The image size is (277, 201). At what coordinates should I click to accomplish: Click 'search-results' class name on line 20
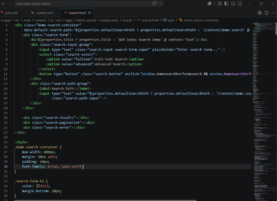pos(59,118)
